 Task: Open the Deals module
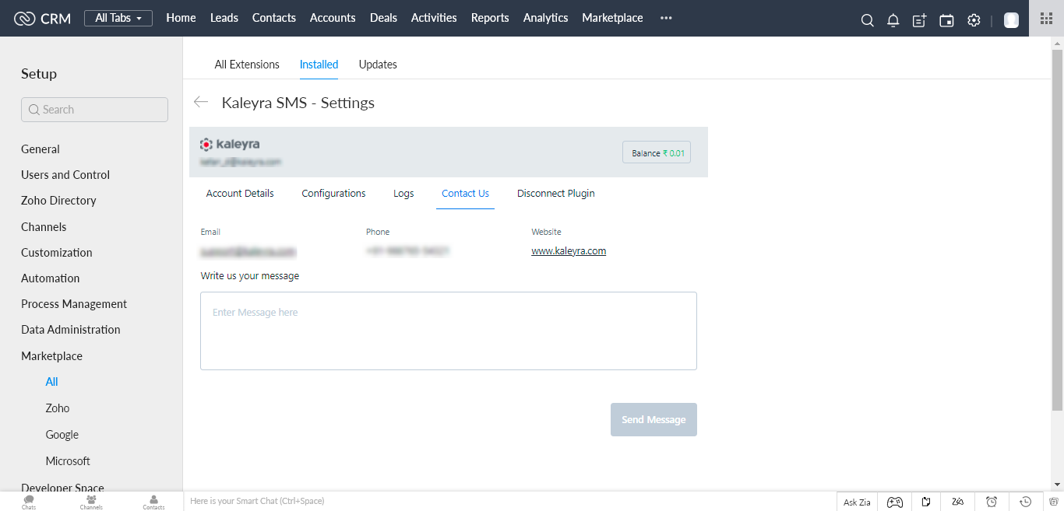[383, 18]
